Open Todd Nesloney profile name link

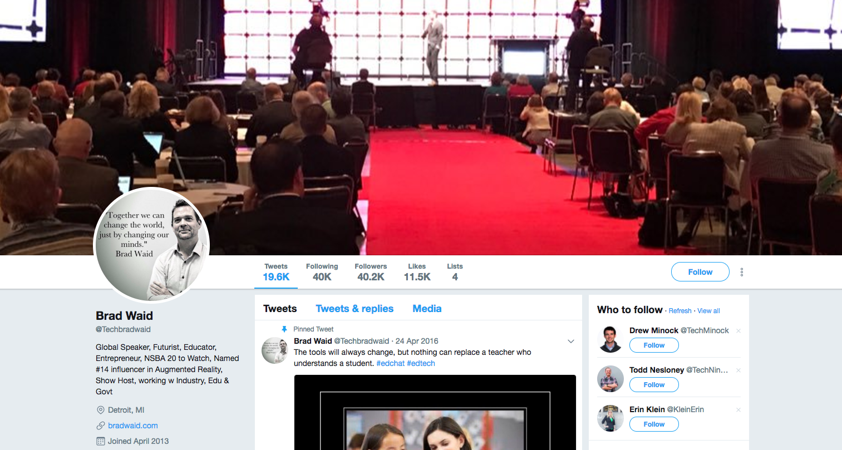click(x=678, y=370)
